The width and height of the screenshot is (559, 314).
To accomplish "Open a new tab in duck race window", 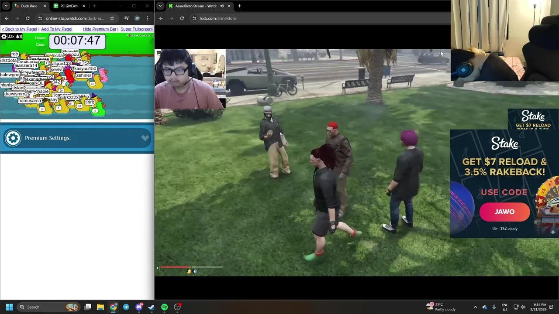I will click(94, 6).
